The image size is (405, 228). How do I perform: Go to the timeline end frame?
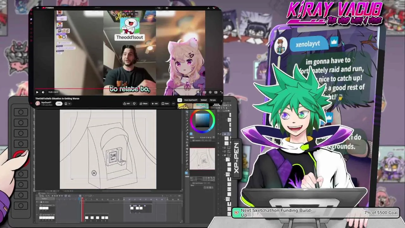[x=62, y=196]
